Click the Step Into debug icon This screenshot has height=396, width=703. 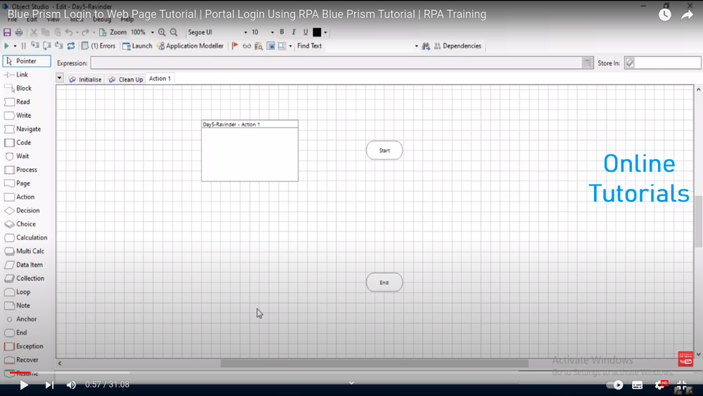pos(35,46)
